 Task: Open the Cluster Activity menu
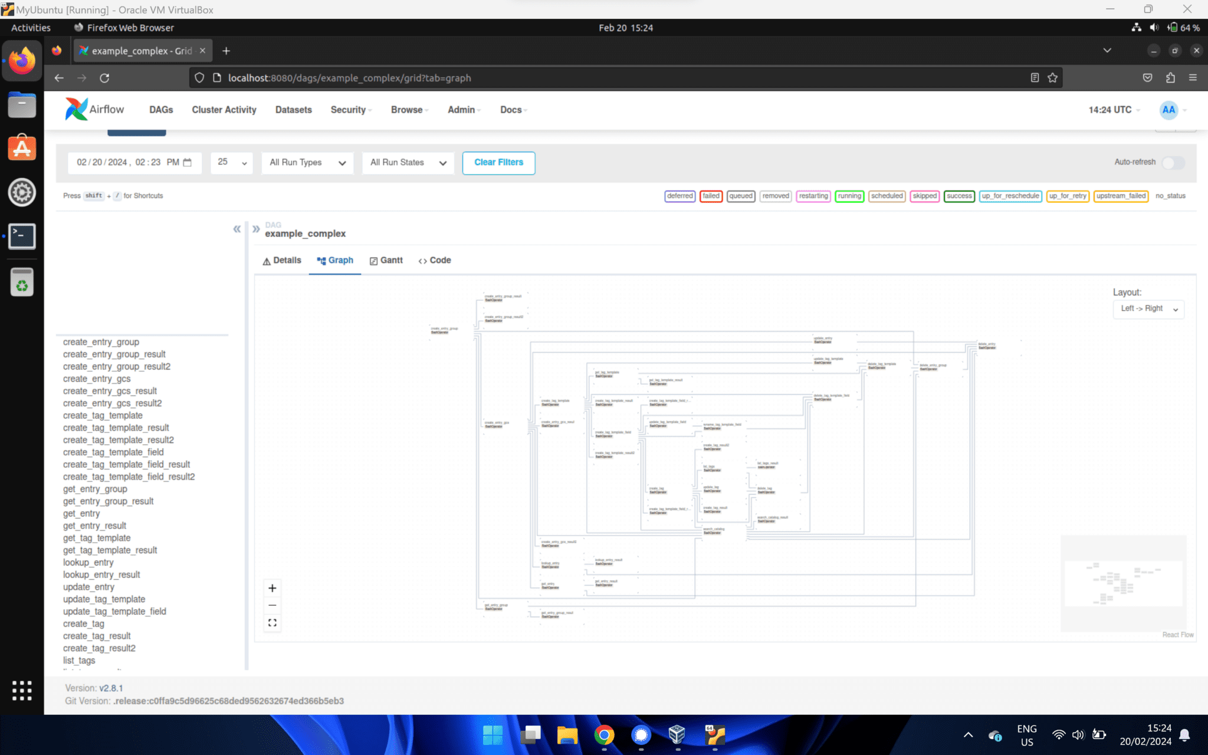[x=224, y=110]
